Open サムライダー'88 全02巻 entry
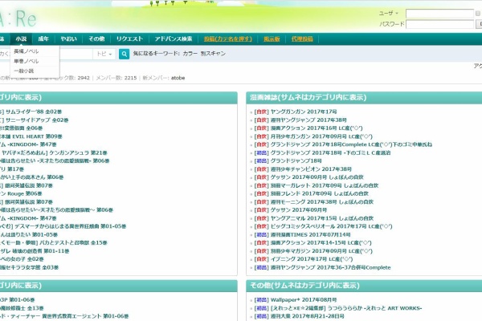 (31, 112)
